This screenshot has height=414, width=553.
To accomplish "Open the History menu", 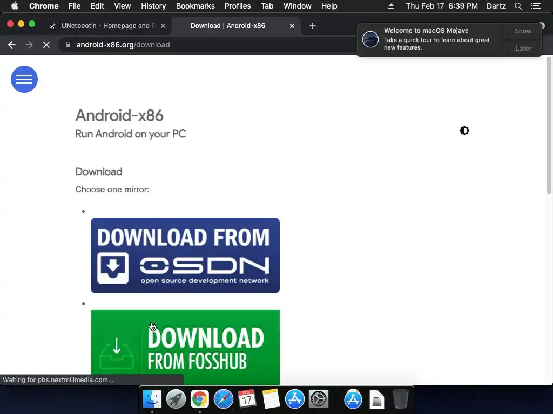I will (x=153, y=6).
